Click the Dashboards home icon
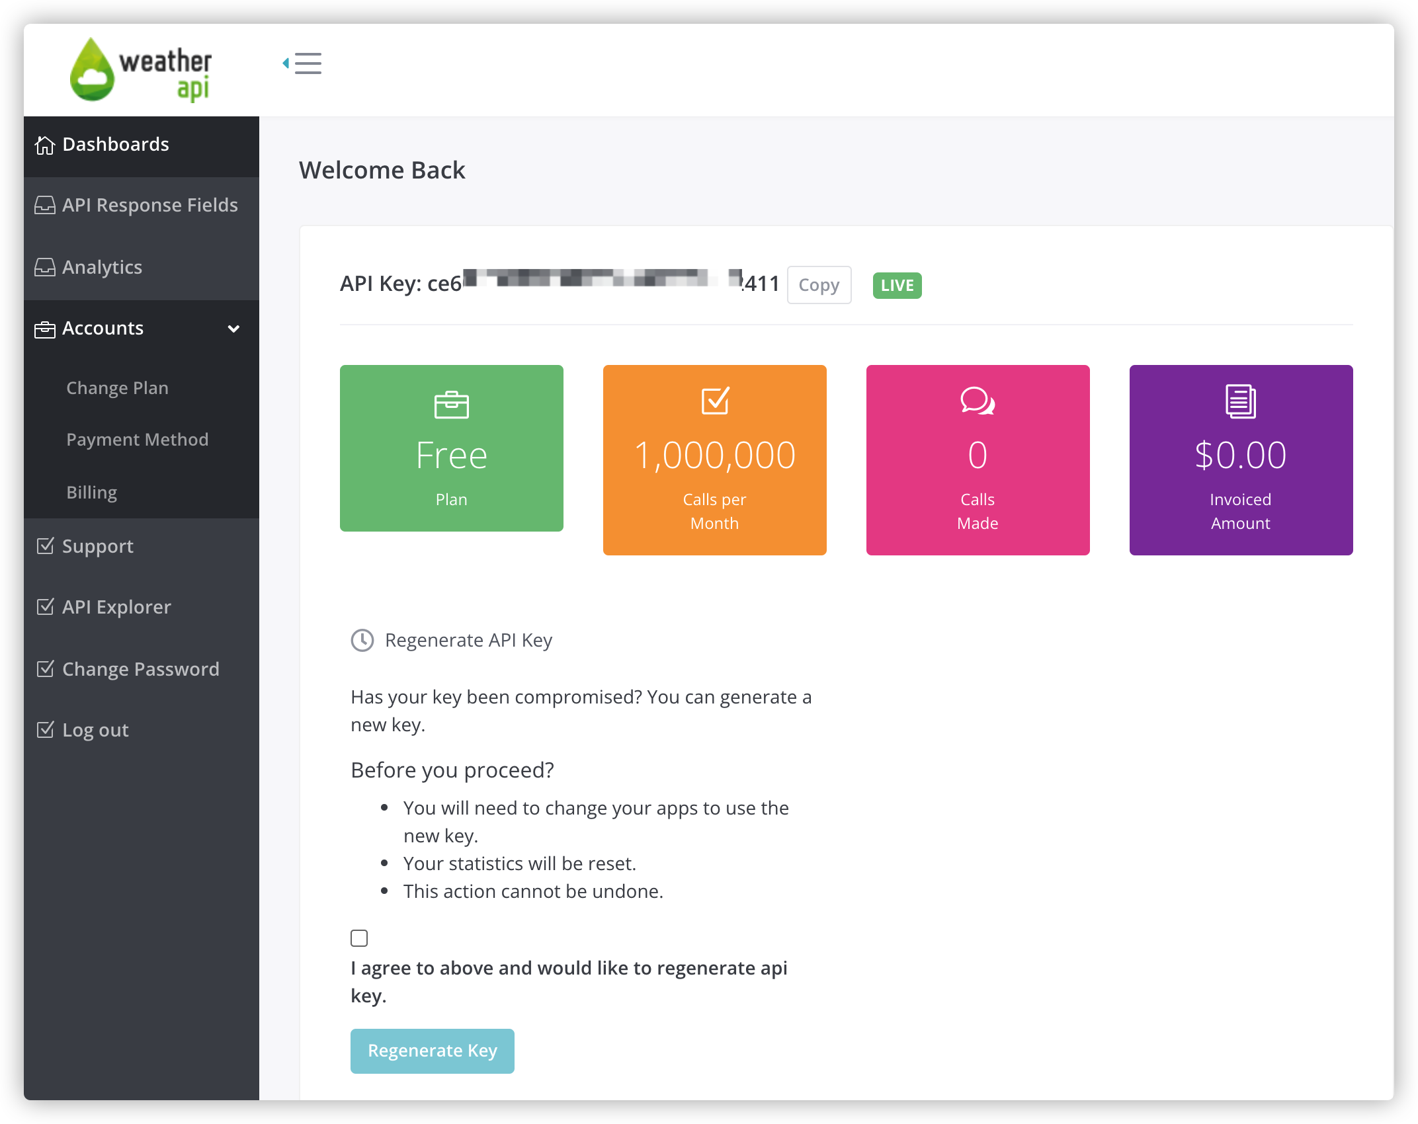This screenshot has width=1418, height=1124. click(x=45, y=145)
